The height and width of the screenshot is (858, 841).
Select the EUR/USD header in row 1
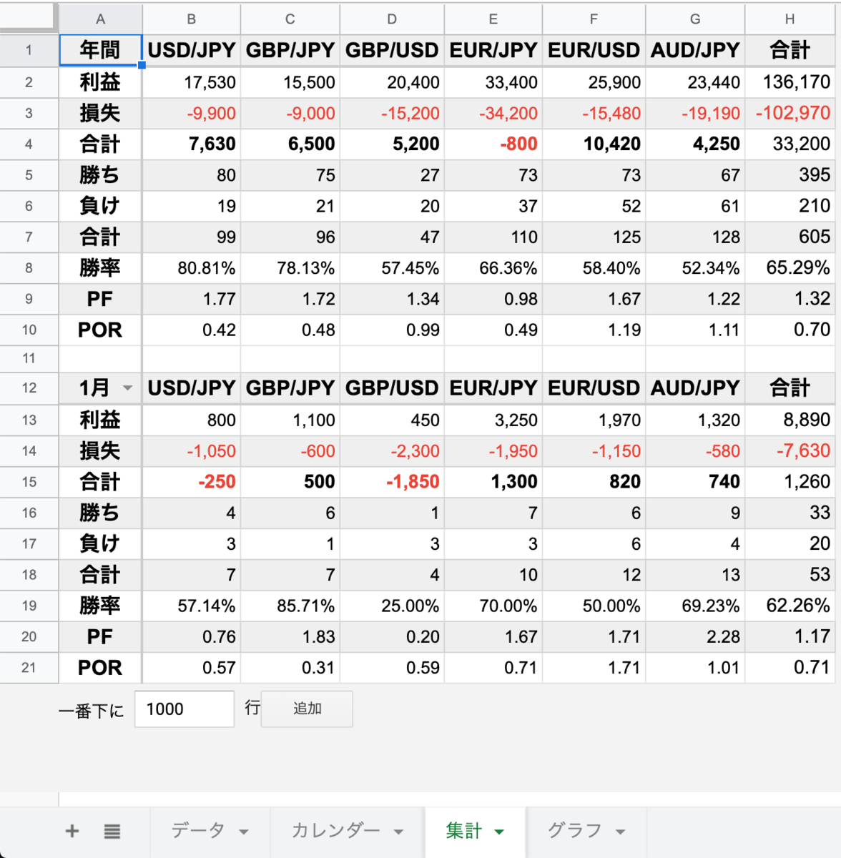[x=594, y=50]
